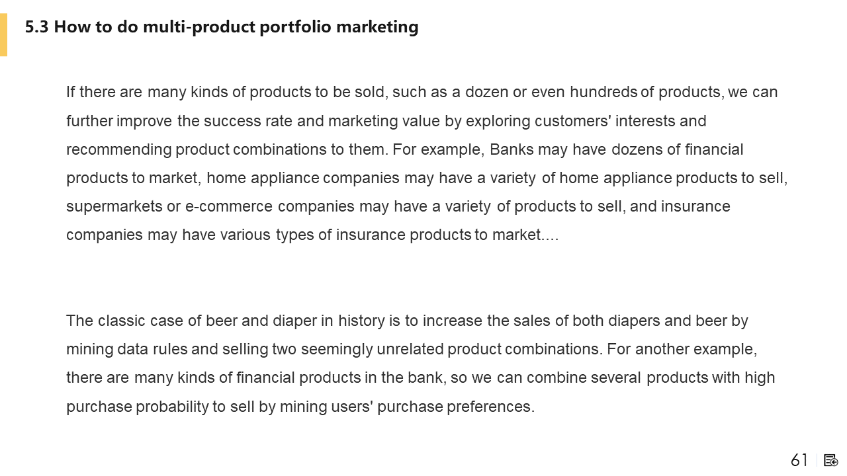Click the word "e-commerce" in the first paragraph
This screenshot has height=476, width=847.
[229, 206]
